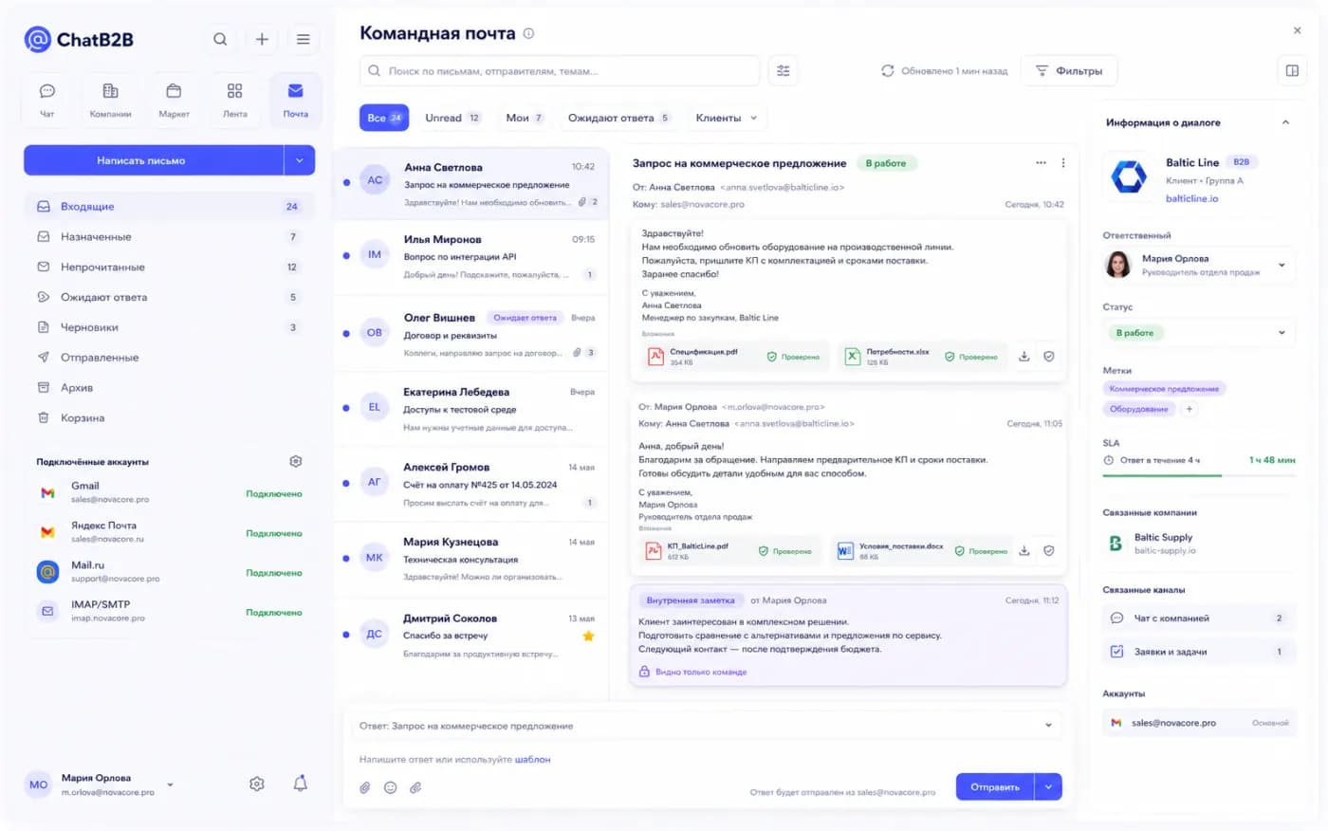Image resolution: width=1328 pixels, height=831 pixels.
Task: Open the Назначенные folder
Action: [x=168, y=236]
